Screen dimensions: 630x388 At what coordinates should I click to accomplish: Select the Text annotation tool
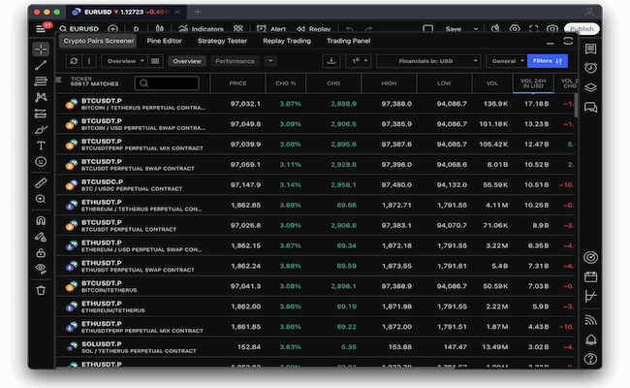tap(41, 145)
